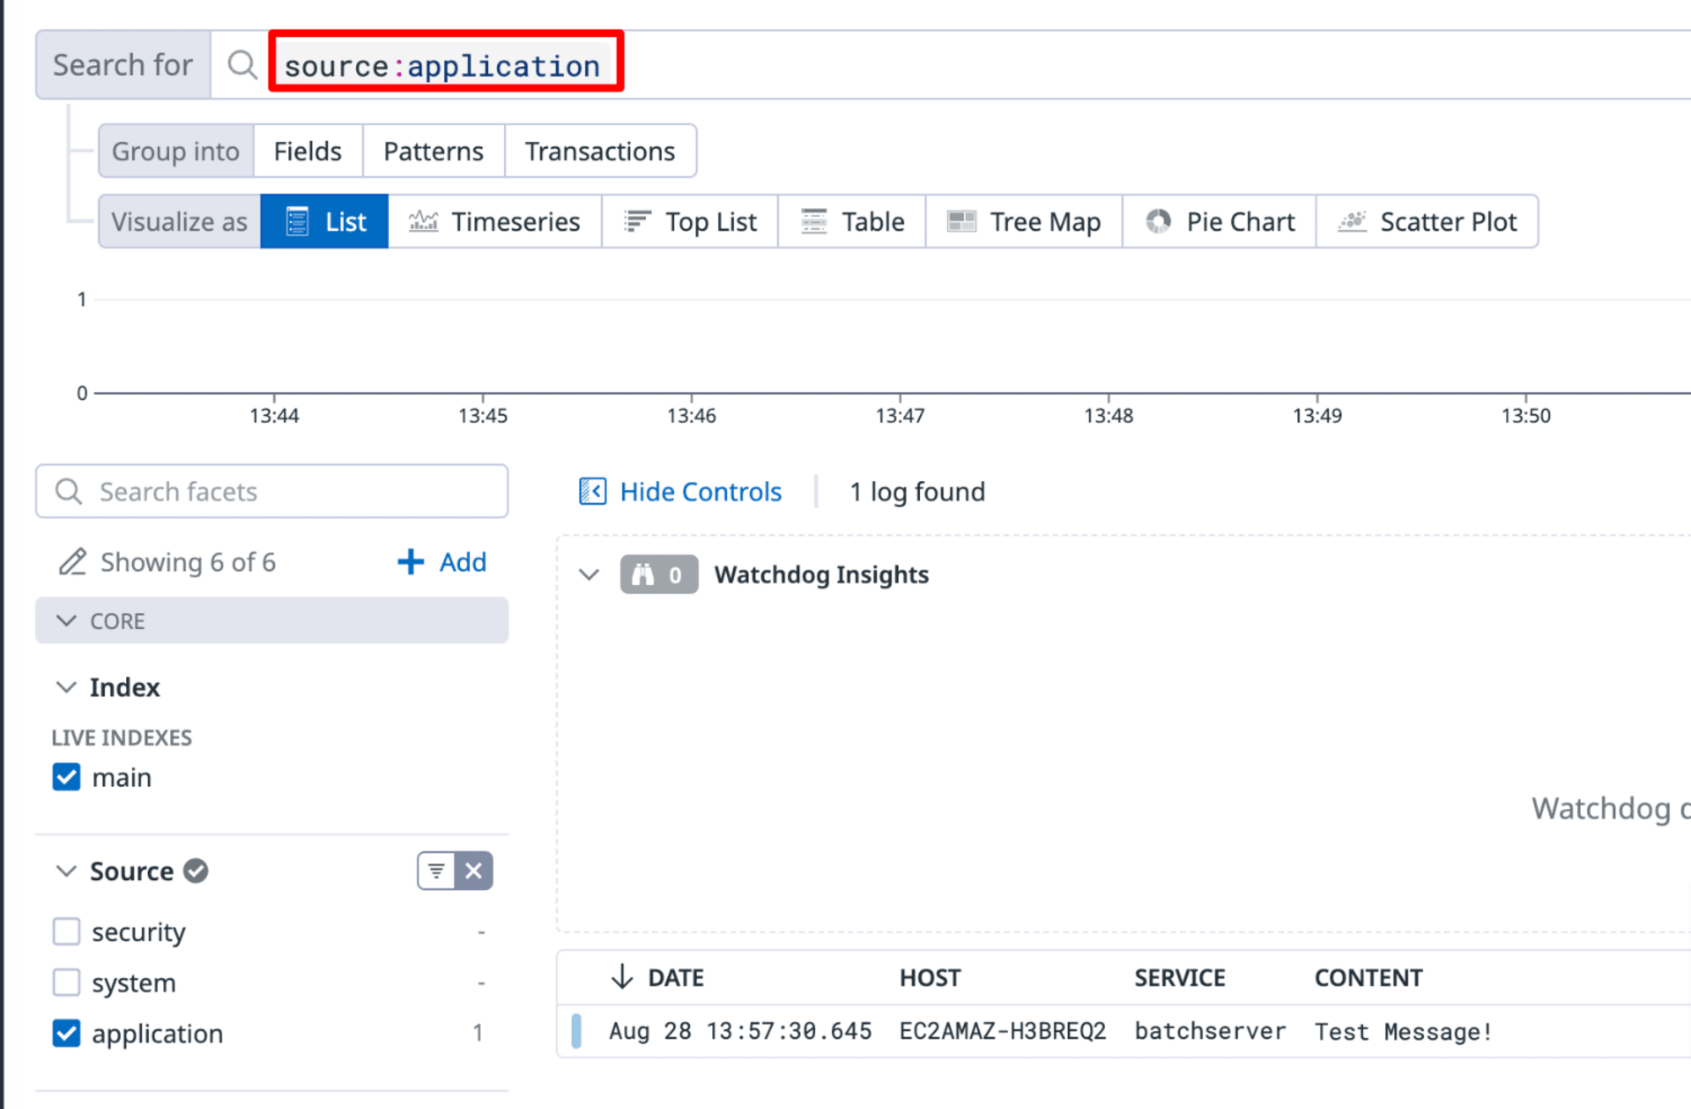Uncheck the main index checkbox
1691x1109 pixels.
[67, 777]
